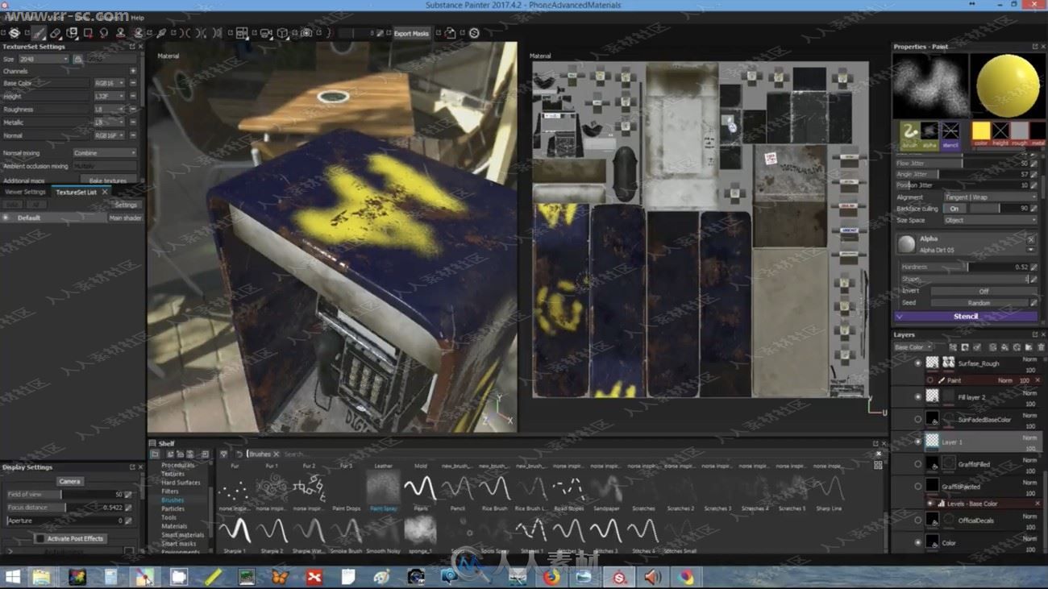The width and height of the screenshot is (1048, 589).
Task: Enable Activate Post Effects checkbox
Action: click(x=40, y=538)
